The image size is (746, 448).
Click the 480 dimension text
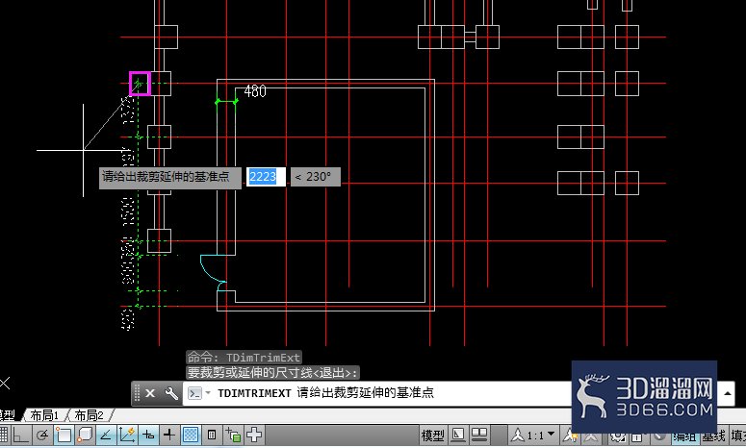[255, 91]
